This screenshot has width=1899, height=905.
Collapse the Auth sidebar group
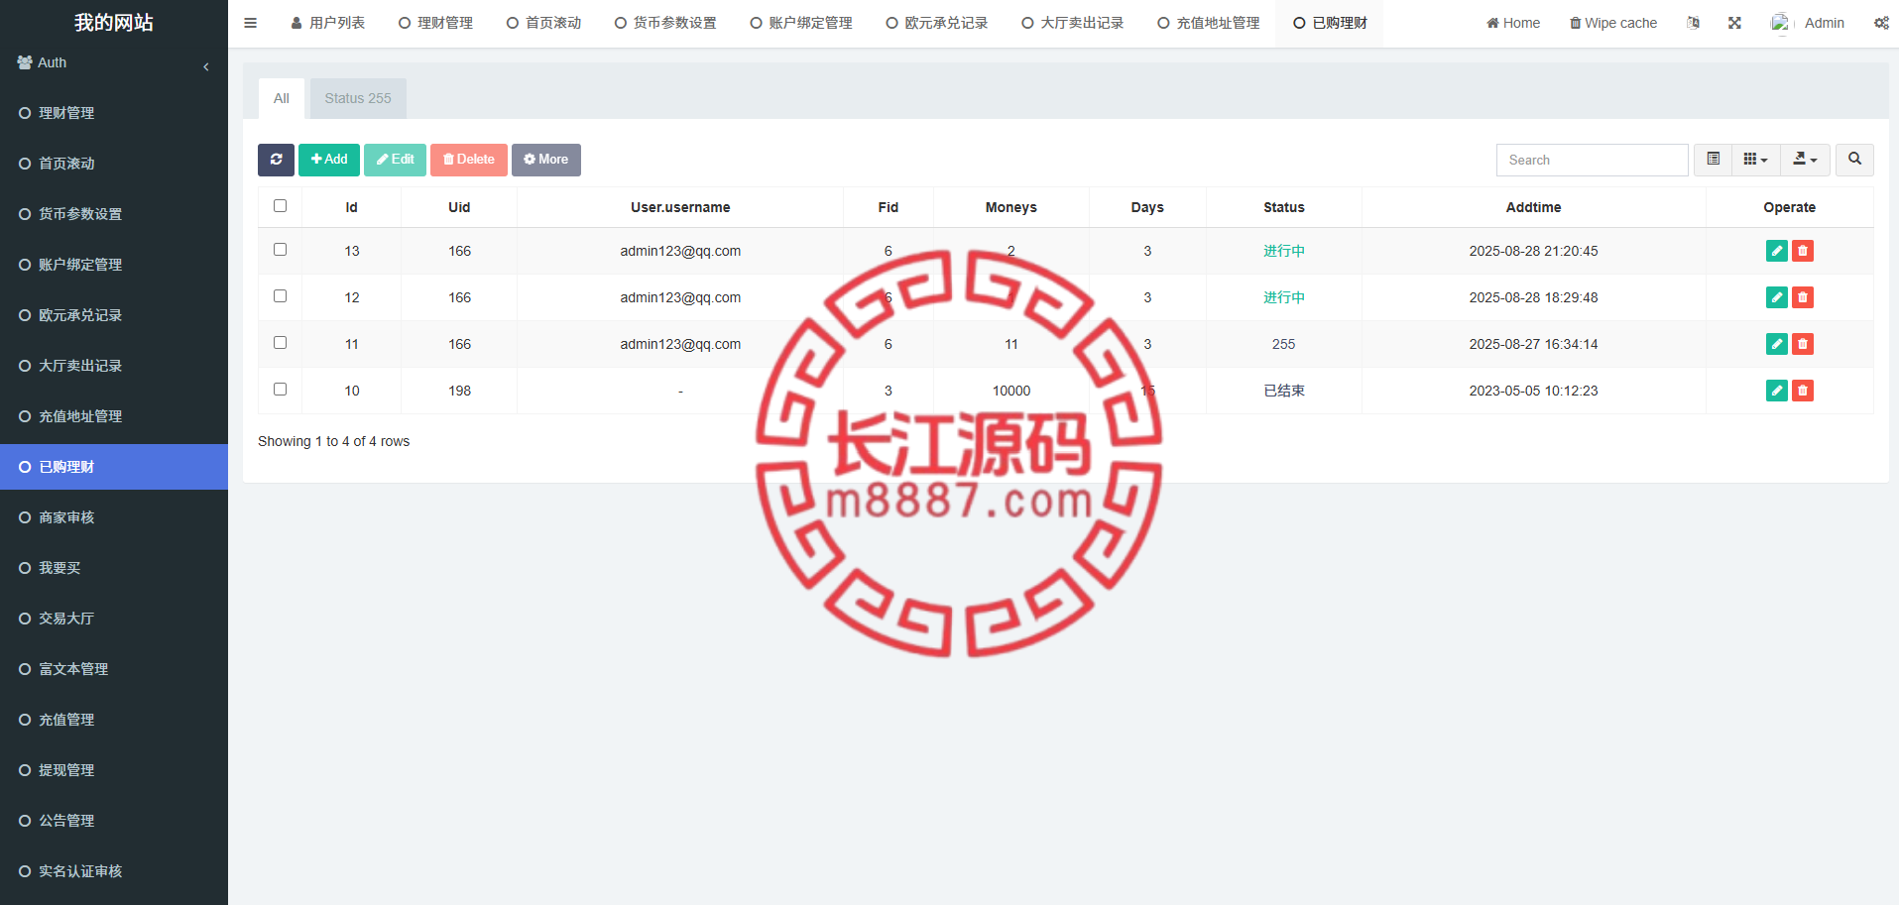coord(114,62)
